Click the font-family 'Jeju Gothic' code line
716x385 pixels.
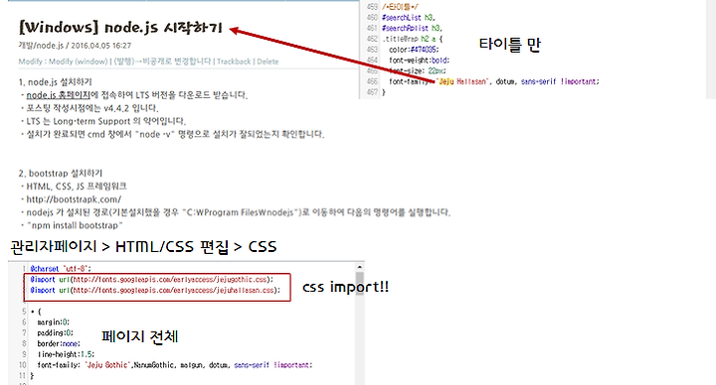tap(175, 365)
